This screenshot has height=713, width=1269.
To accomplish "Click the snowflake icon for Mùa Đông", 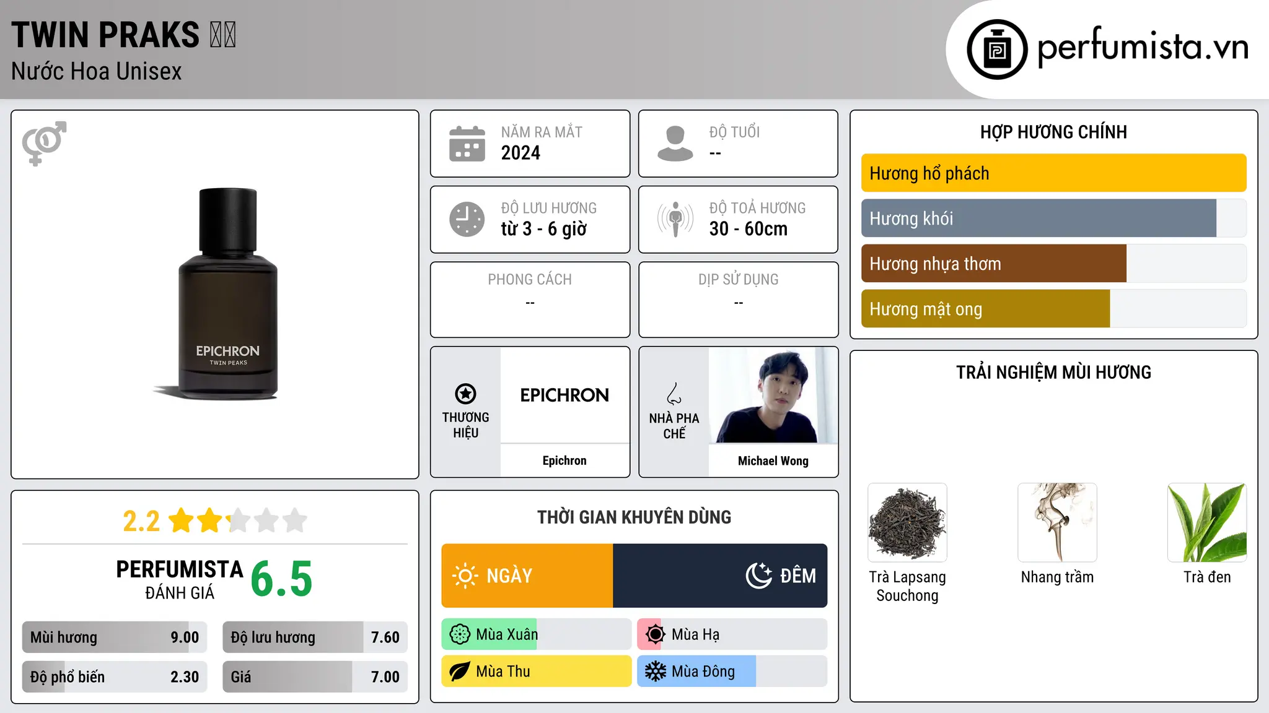I will click(x=656, y=672).
